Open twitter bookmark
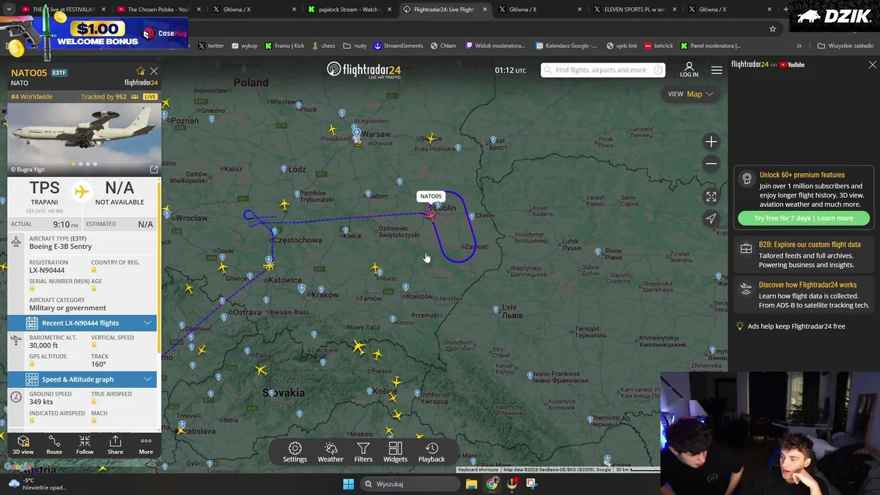The image size is (880, 495). tap(211, 46)
